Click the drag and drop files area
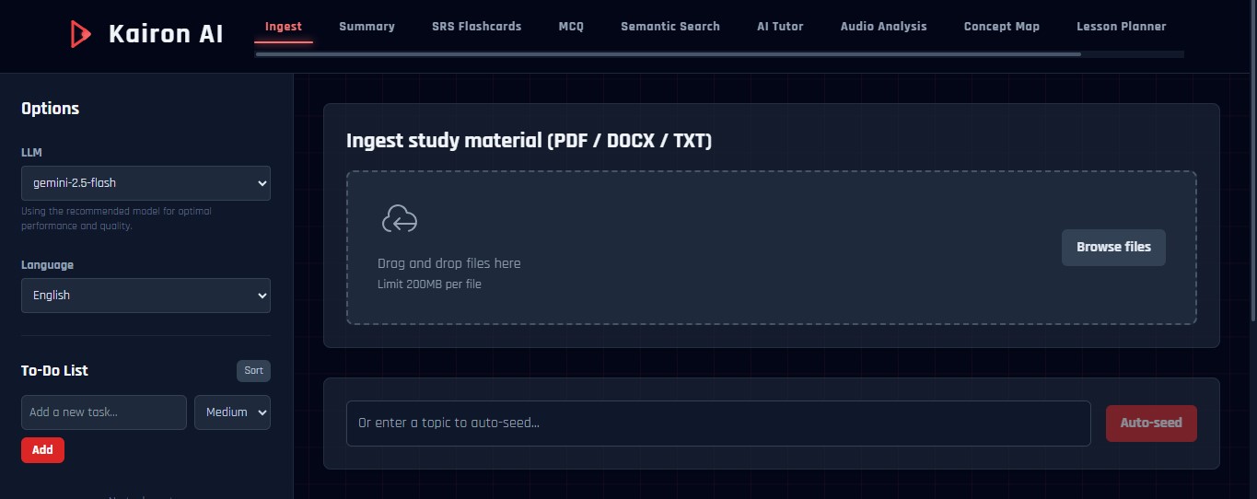The height and width of the screenshot is (499, 1257). click(772, 248)
